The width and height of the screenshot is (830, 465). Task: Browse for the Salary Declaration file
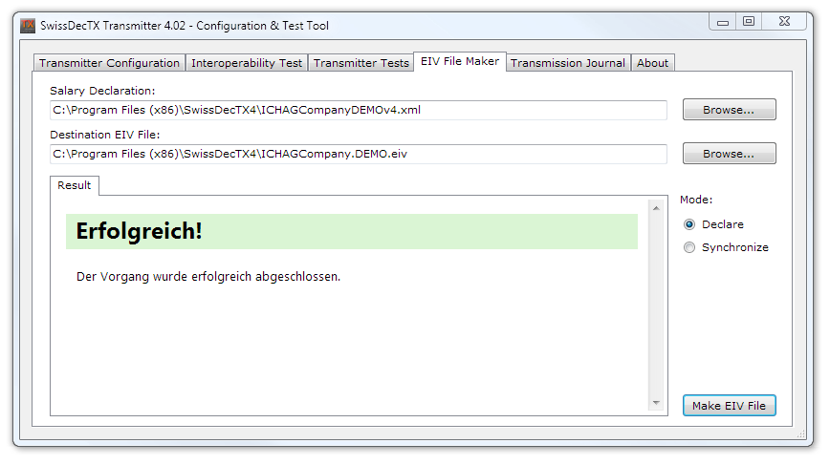coord(729,110)
